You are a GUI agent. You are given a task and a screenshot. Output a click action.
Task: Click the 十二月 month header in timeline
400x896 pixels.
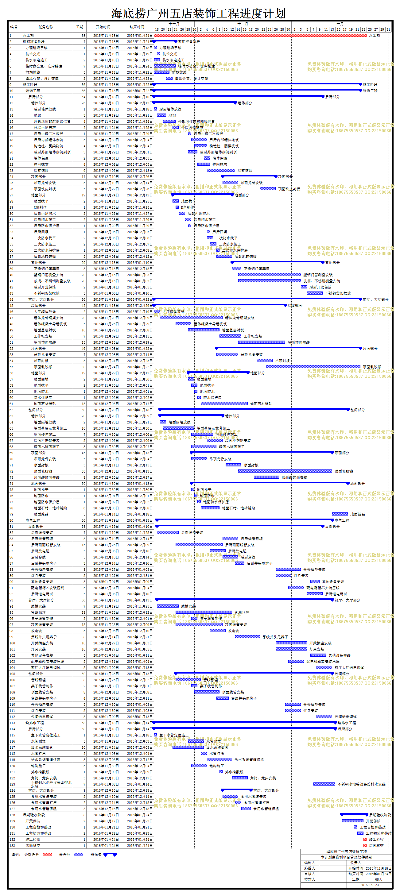[243, 24]
